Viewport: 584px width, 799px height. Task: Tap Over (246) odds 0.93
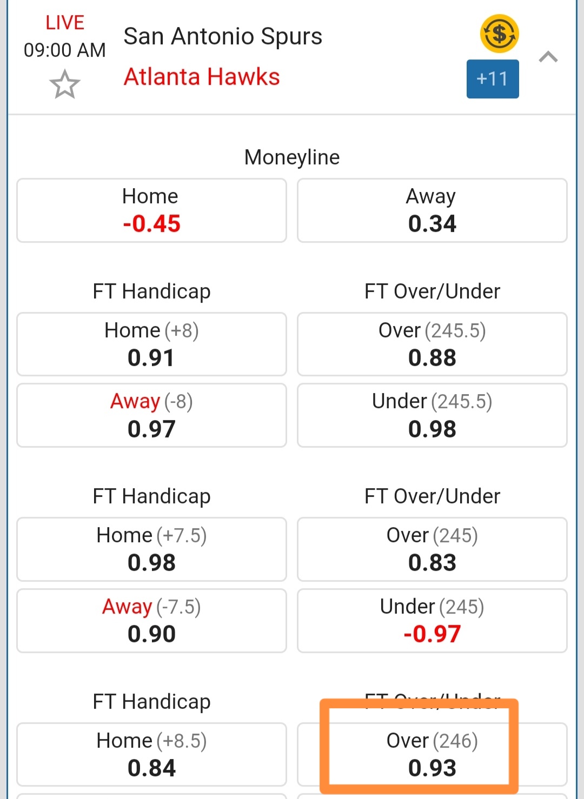(432, 754)
